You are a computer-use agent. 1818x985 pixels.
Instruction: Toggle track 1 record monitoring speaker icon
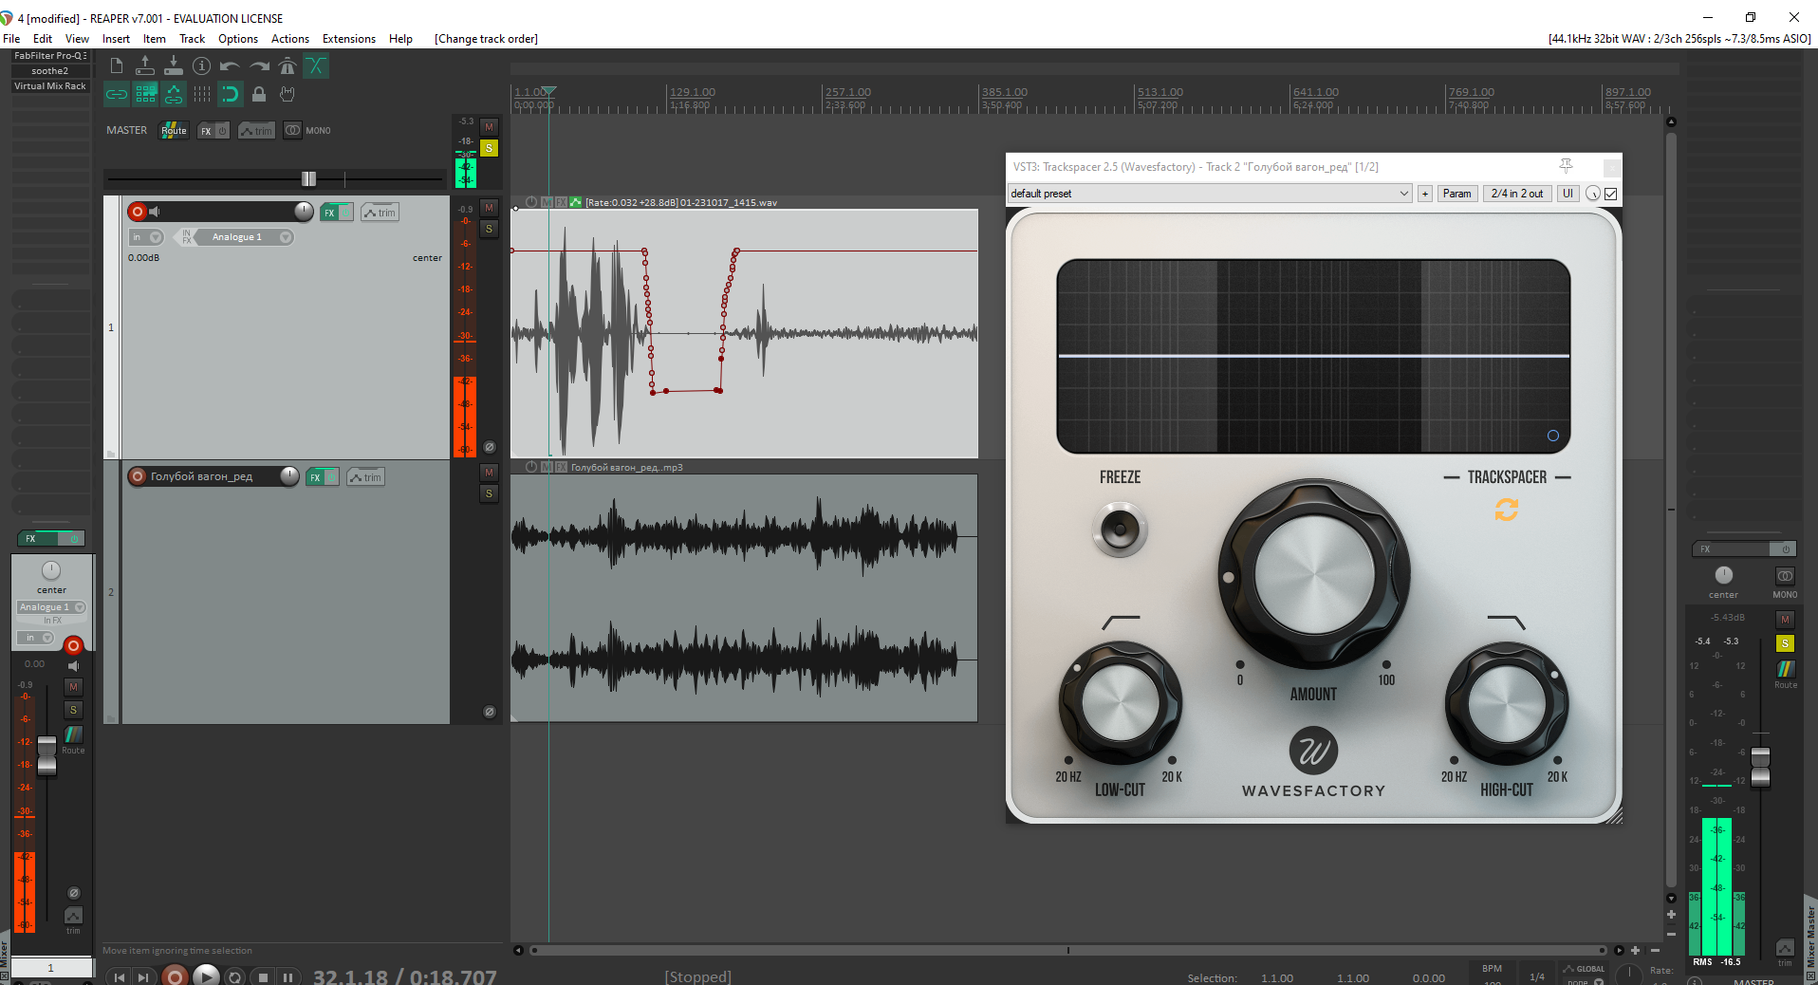coord(155,212)
